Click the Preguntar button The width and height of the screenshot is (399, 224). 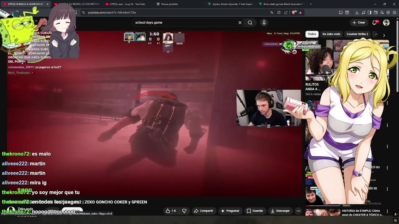(x=230, y=211)
